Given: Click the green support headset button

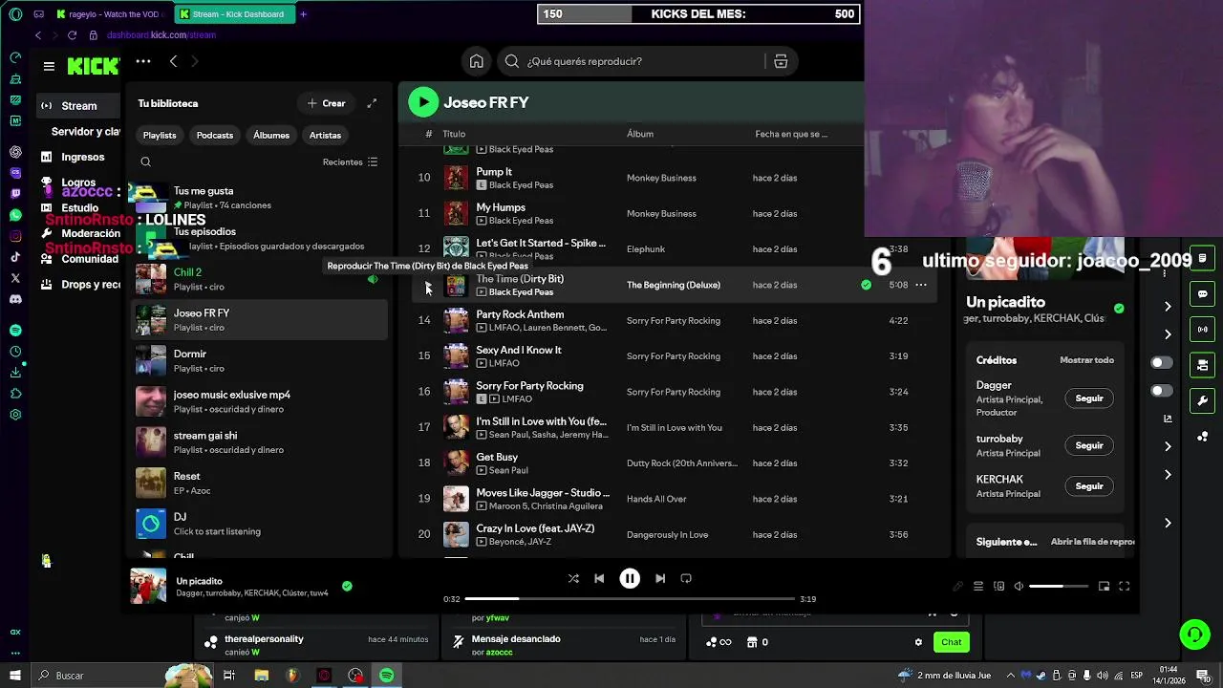Looking at the screenshot, I should click(x=1194, y=634).
